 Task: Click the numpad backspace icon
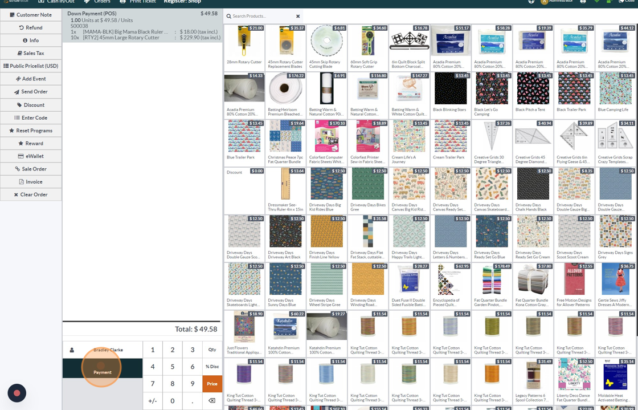pyautogui.click(x=212, y=401)
